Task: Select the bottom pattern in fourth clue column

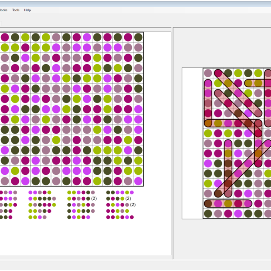Action: point(120,217)
